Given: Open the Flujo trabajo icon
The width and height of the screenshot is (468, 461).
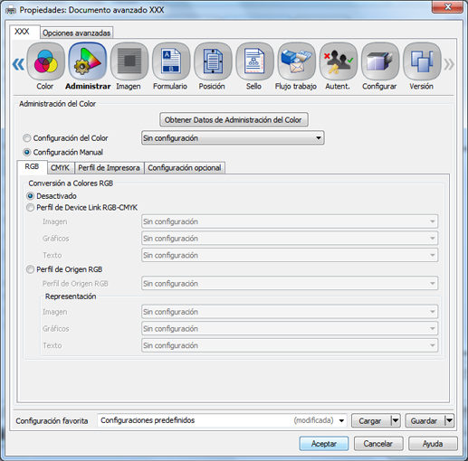Looking at the screenshot, I should (296, 61).
